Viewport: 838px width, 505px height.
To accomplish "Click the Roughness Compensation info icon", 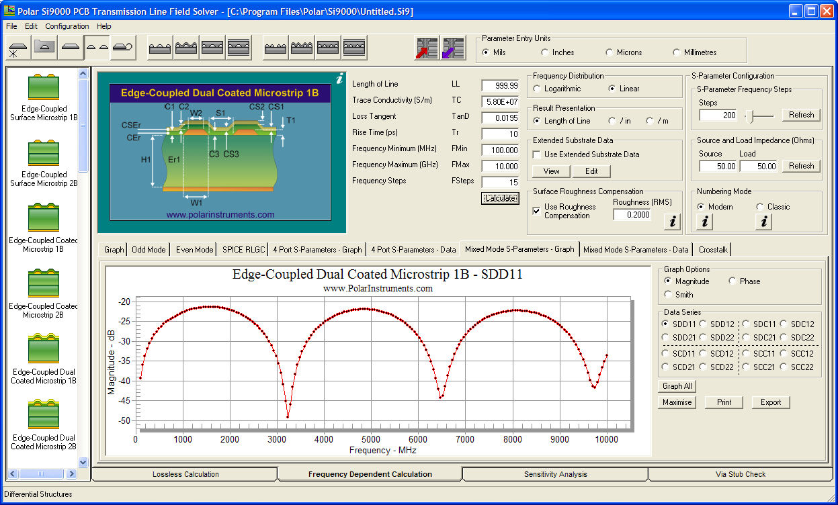I will click(x=671, y=222).
